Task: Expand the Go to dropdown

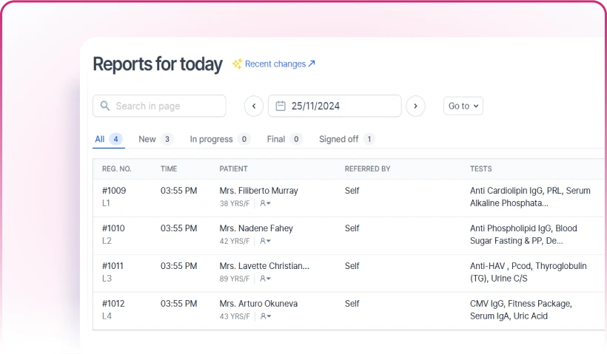Action: coord(463,106)
